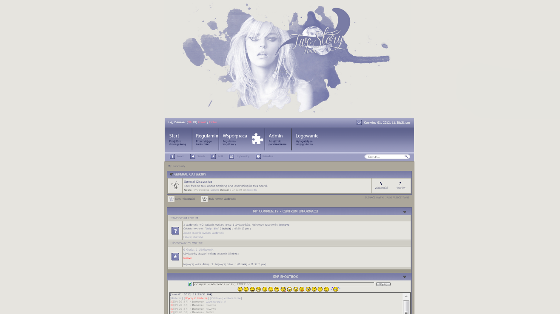Click the shoutbox scrollbar up arrow

pyautogui.click(x=406, y=296)
